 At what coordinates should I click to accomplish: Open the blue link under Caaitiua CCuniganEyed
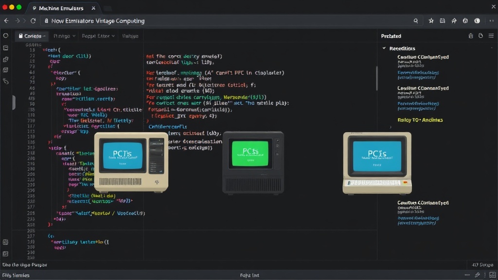click(418, 75)
